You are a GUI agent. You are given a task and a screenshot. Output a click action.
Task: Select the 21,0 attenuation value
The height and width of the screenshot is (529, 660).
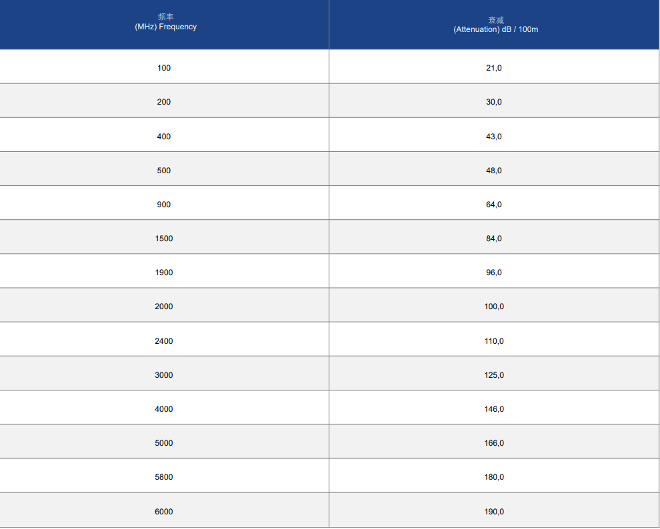coord(494,67)
